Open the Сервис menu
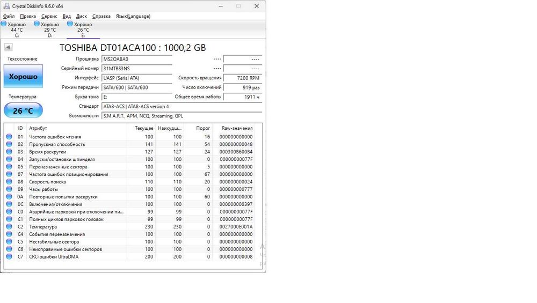 click(x=49, y=16)
